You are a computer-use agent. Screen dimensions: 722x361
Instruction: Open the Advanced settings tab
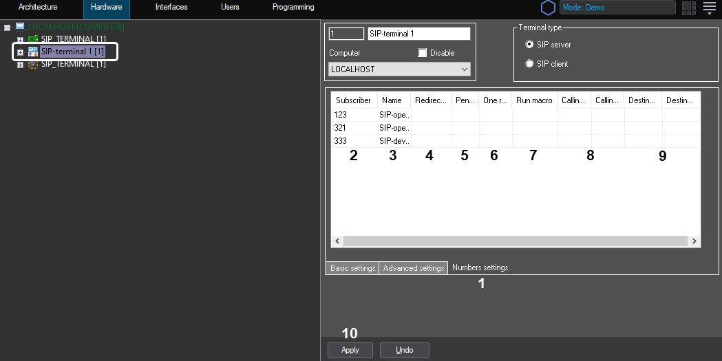[x=413, y=268]
